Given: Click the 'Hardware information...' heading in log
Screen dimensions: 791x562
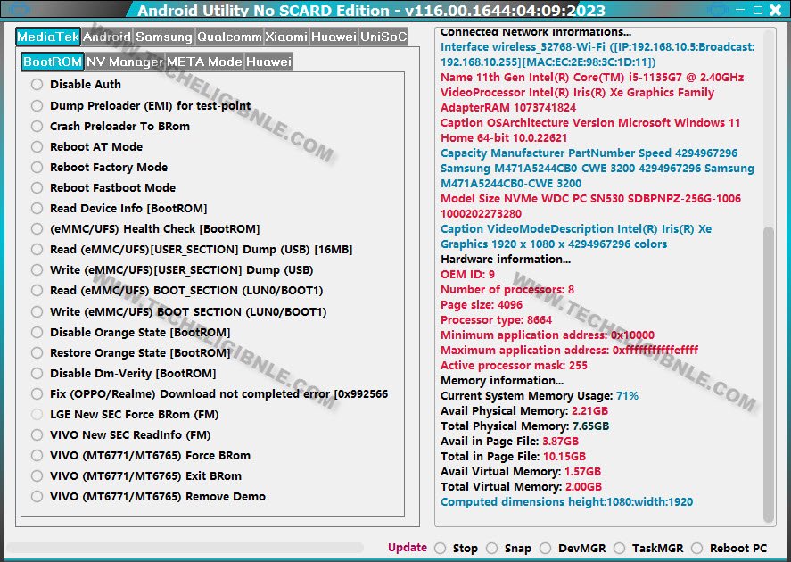Looking at the screenshot, I should click(x=506, y=260).
